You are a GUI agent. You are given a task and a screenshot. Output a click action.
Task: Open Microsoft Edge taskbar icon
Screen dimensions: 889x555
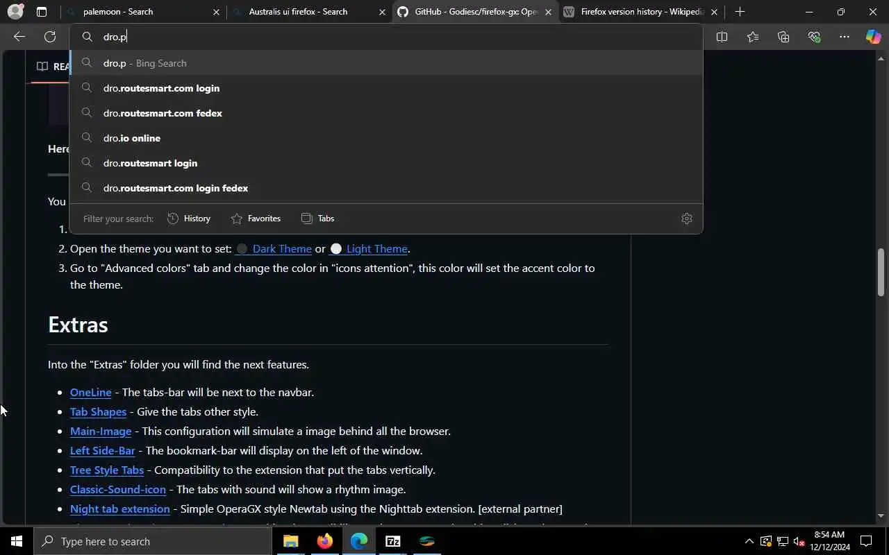pos(359,541)
